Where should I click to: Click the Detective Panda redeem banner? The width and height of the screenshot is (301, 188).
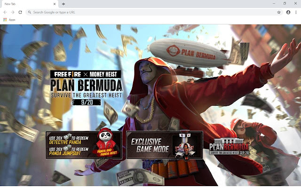click(84, 145)
